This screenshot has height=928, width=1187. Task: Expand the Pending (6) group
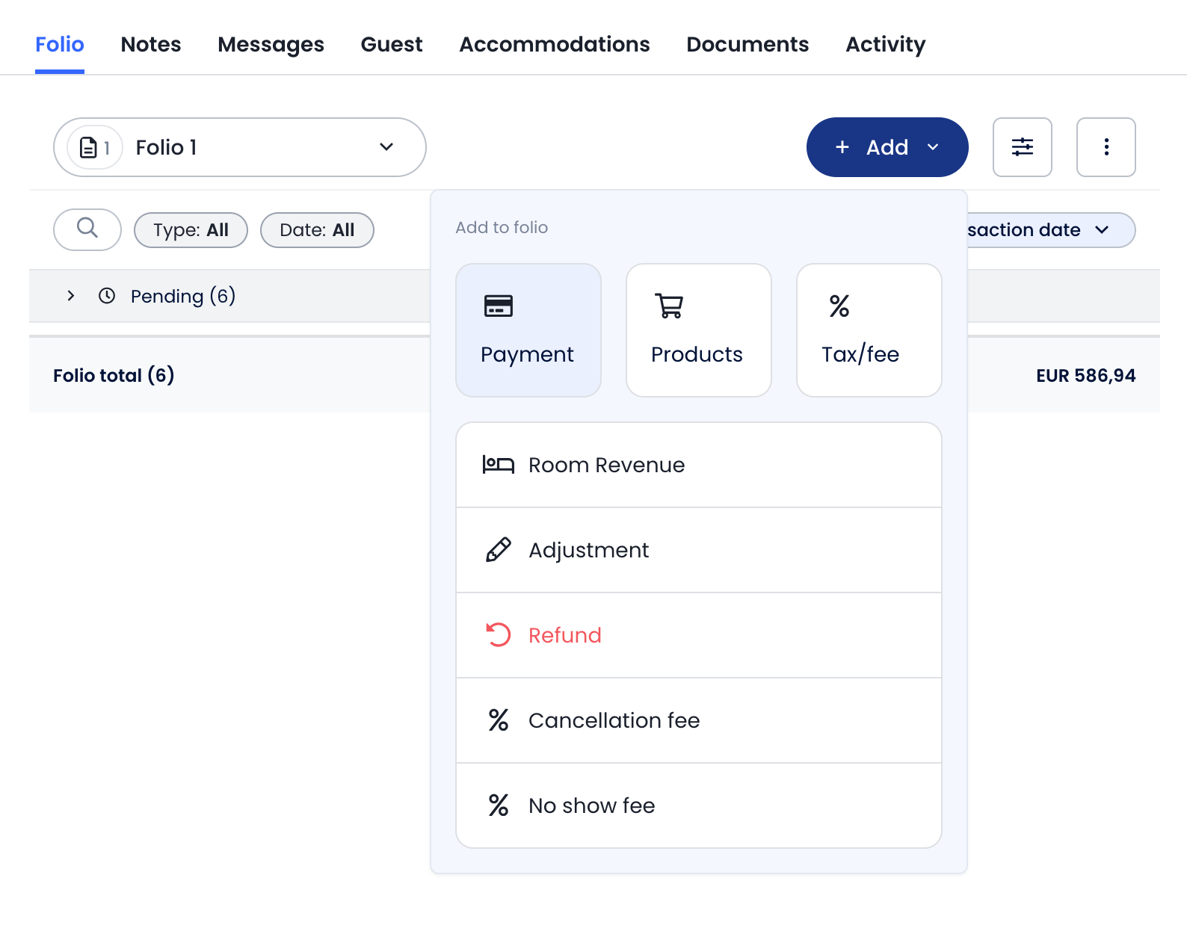pos(71,296)
